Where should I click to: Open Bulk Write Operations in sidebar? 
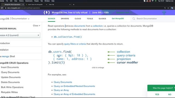12,87
